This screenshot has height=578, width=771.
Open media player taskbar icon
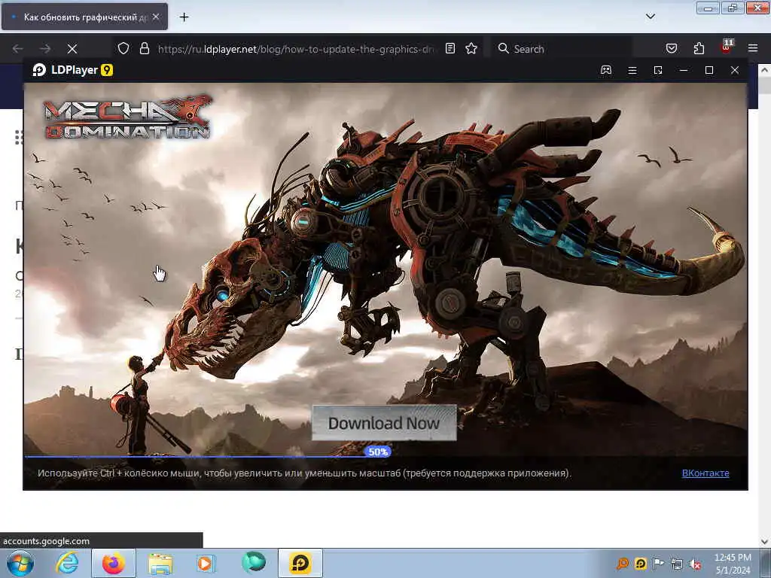coord(206,563)
